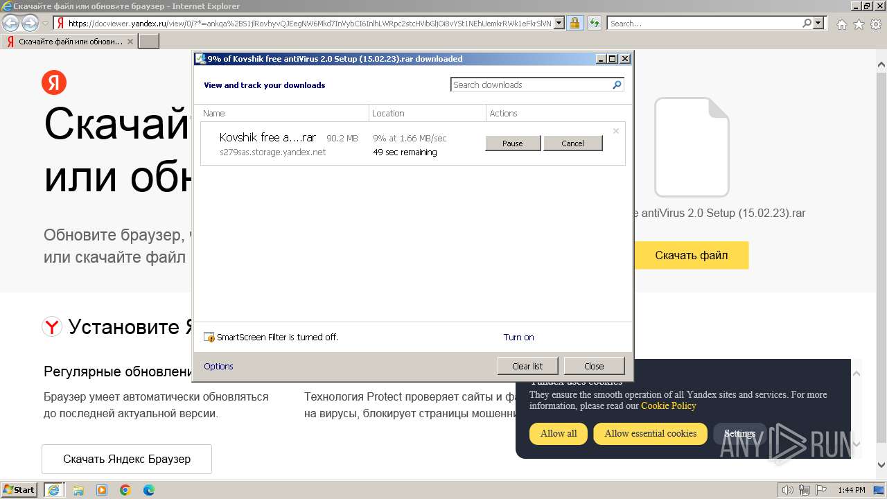Click the 1:44 PM system clock
Image resolution: width=887 pixels, height=499 pixels.
[x=852, y=490]
